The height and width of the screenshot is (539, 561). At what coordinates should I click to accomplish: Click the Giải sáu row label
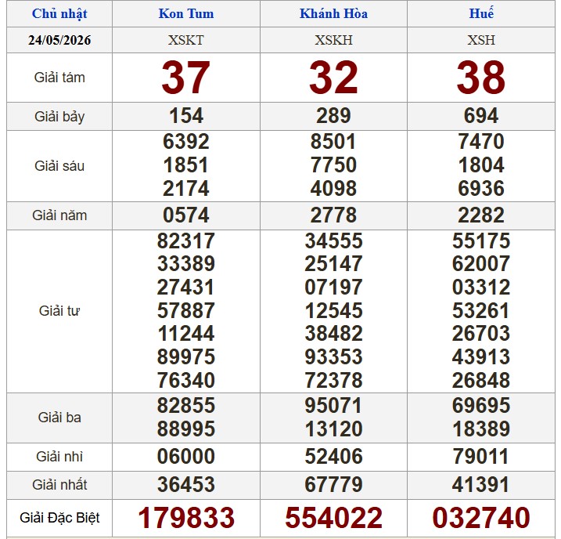[59, 166]
